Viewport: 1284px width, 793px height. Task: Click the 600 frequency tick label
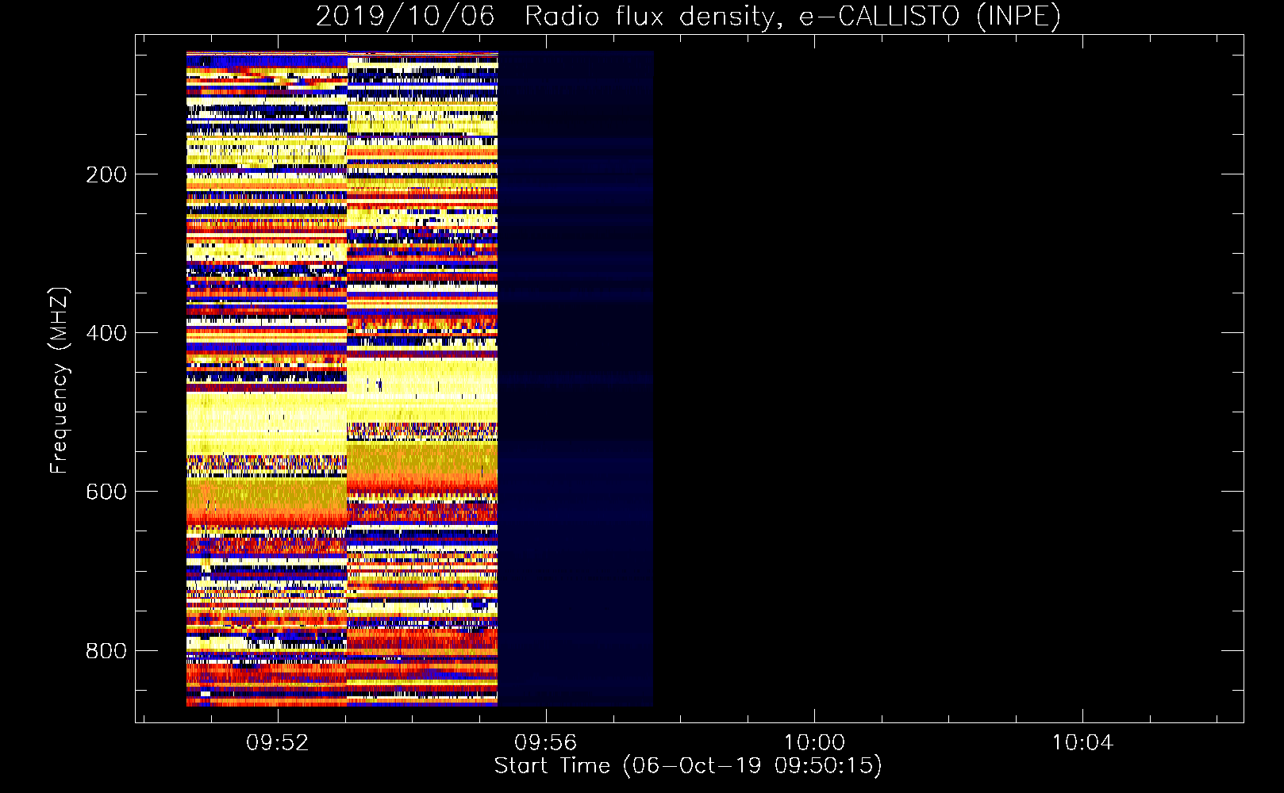[106, 492]
